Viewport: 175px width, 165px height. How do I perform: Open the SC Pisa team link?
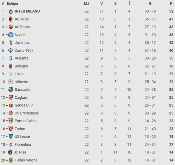coord(20,152)
